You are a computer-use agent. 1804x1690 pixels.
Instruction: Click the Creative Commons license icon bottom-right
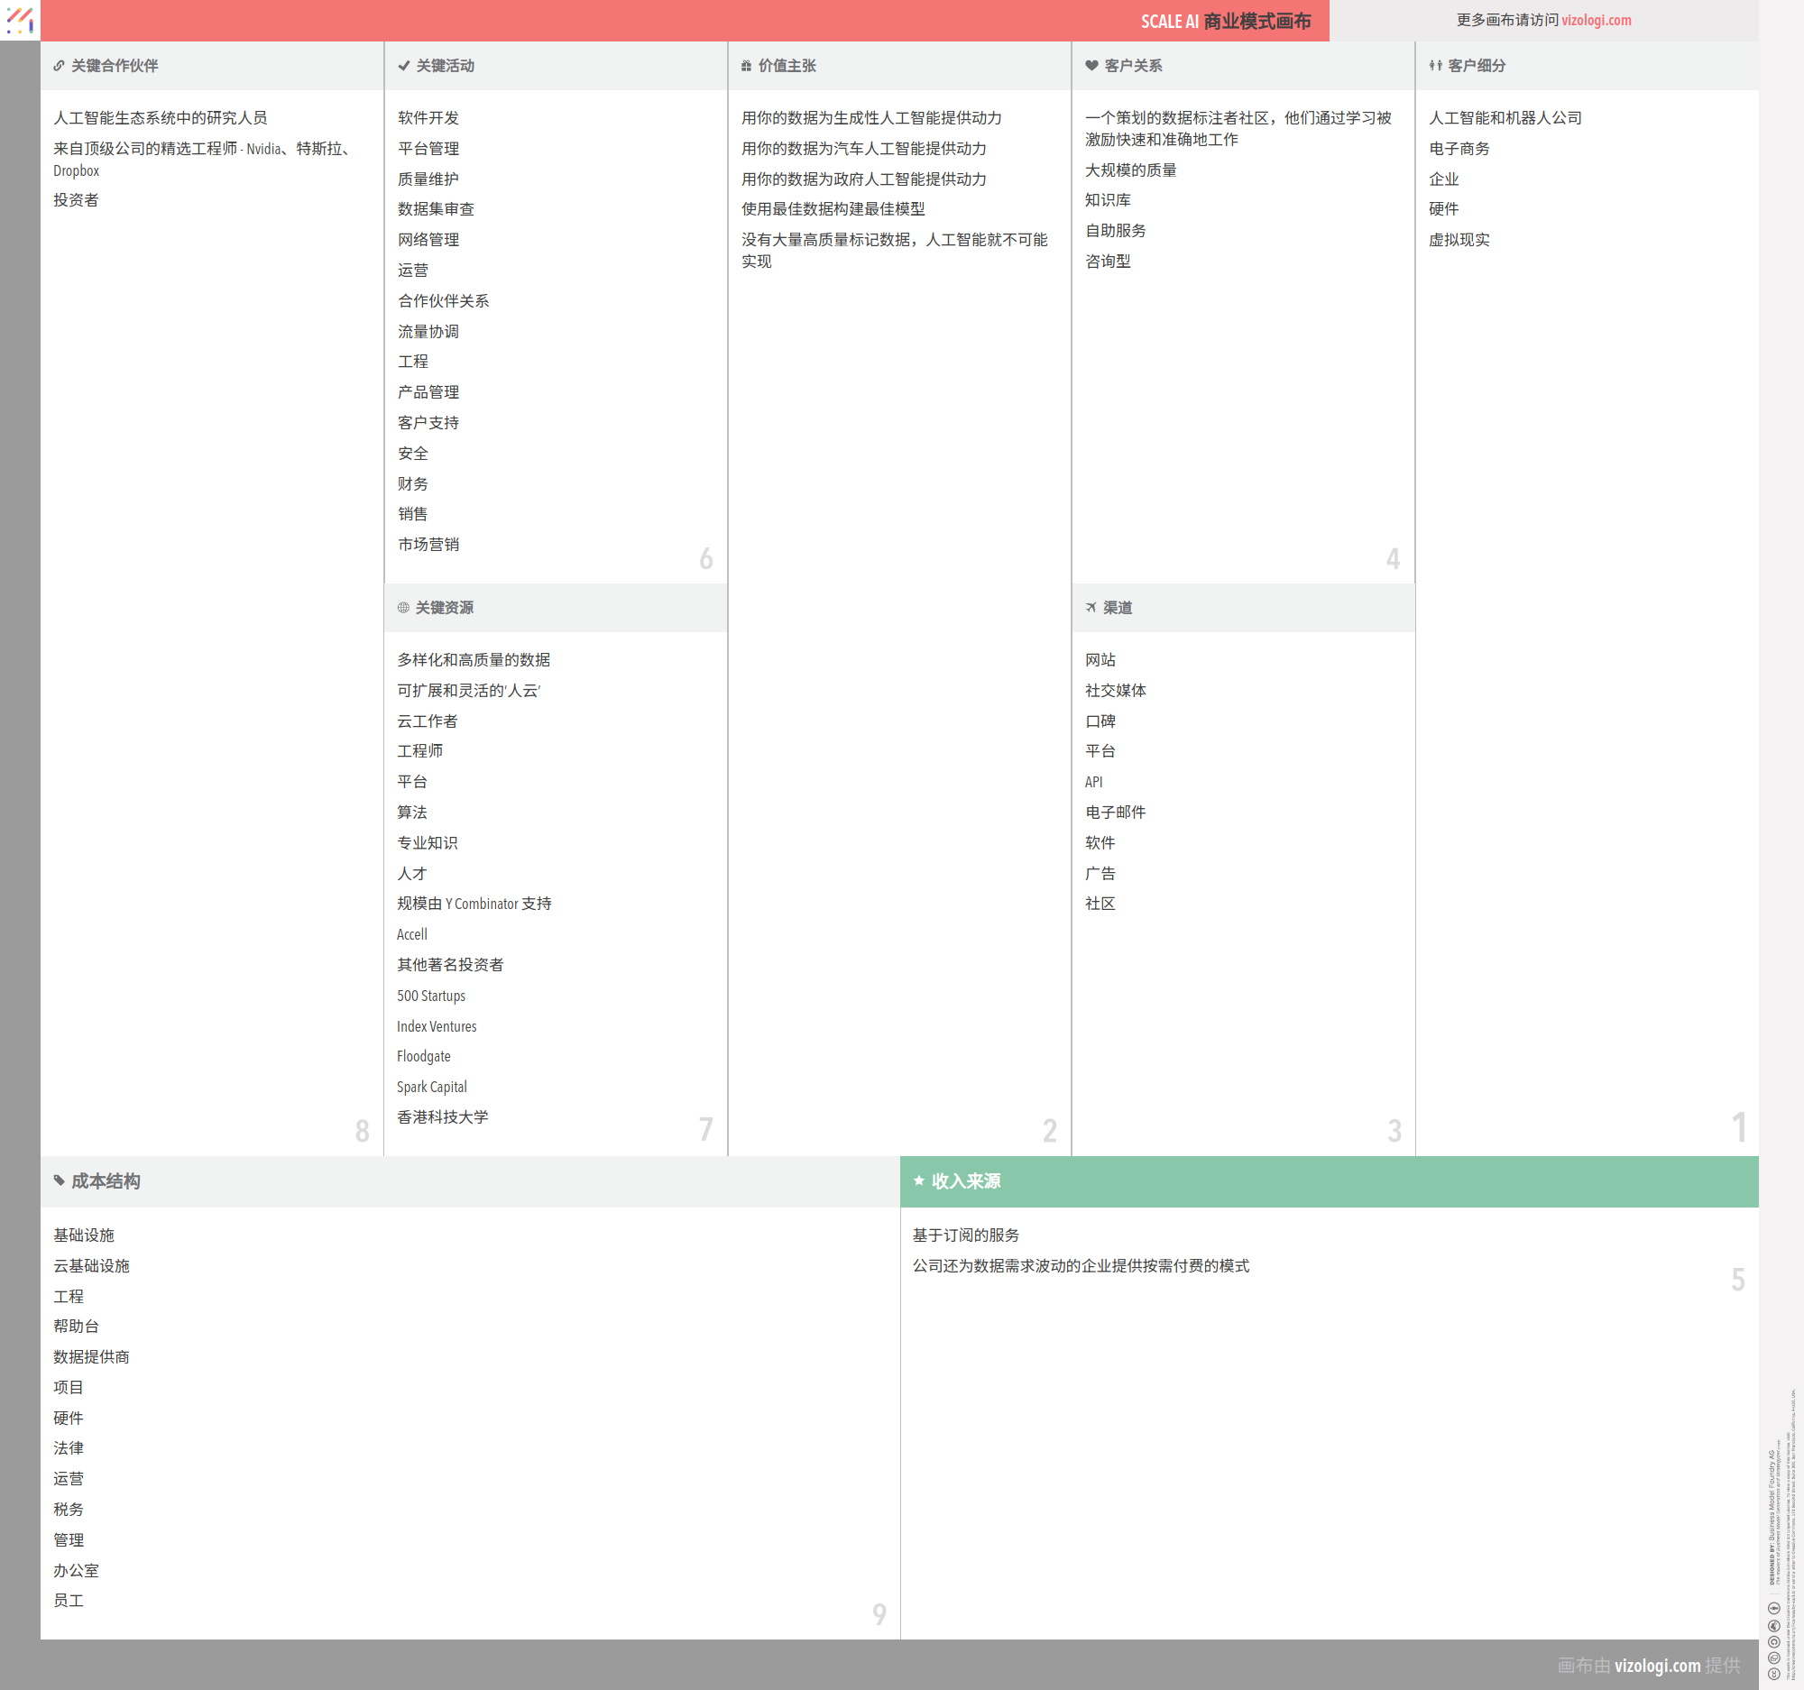(x=1774, y=1674)
